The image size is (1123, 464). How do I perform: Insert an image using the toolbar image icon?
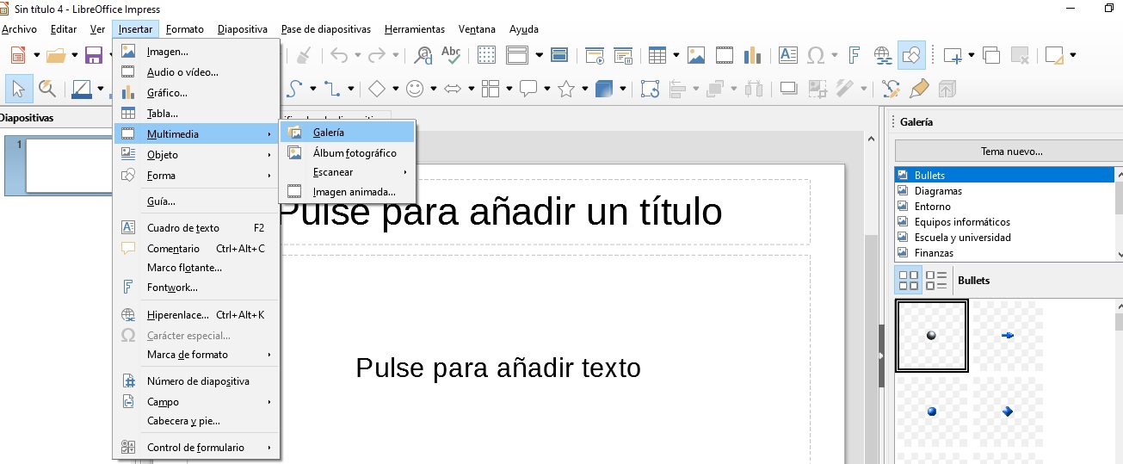pyautogui.click(x=696, y=55)
